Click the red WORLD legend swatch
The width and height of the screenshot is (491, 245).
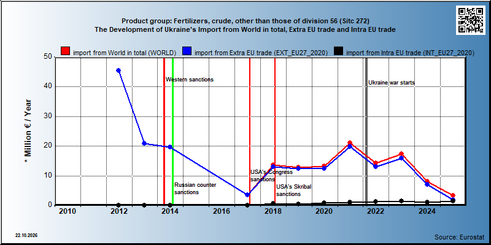point(66,51)
